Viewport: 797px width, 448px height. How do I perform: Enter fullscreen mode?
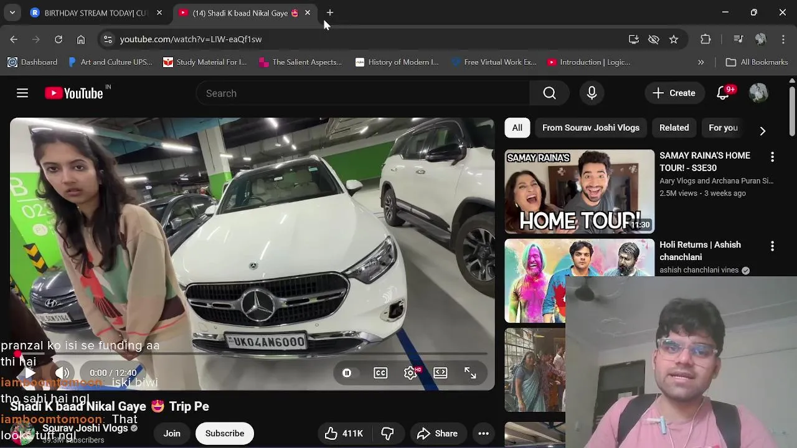tap(470, 373)
